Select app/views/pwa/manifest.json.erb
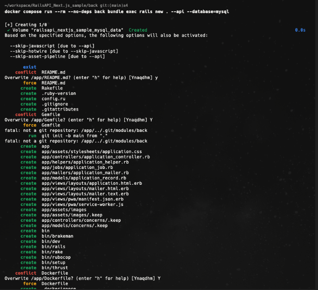The height and width of the screenshot is (290, 318). 83,199
